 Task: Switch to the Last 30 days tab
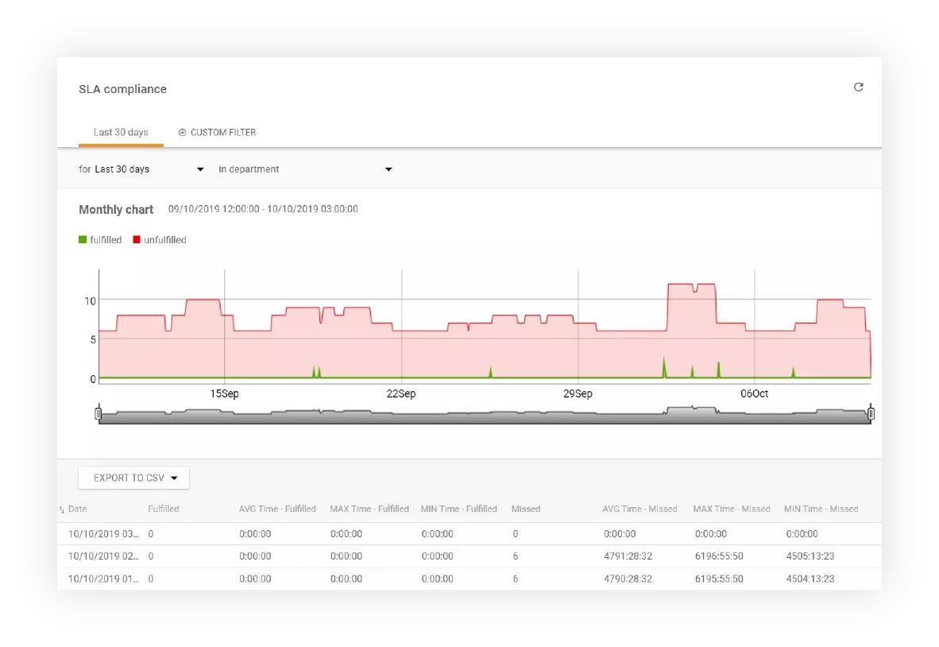click(x=120, y=132)
